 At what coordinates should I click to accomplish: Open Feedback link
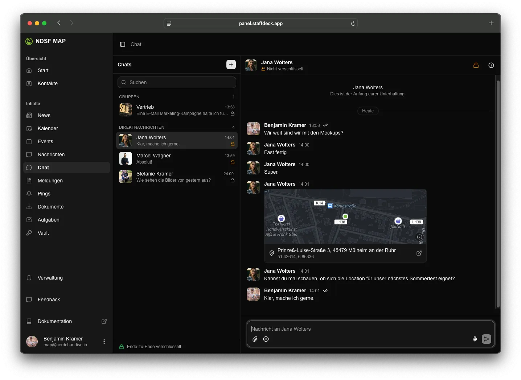click(67, 300)
